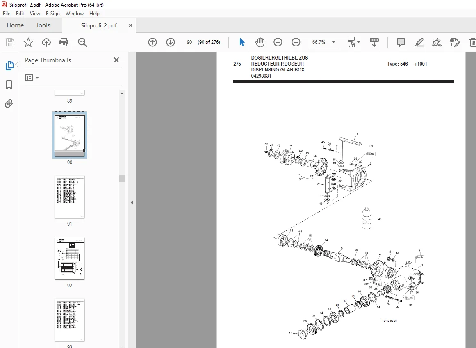The height and width of the screenshot is (348, 476).
Task: Select page 90 thumbnail
Action: tap(70, 135)
